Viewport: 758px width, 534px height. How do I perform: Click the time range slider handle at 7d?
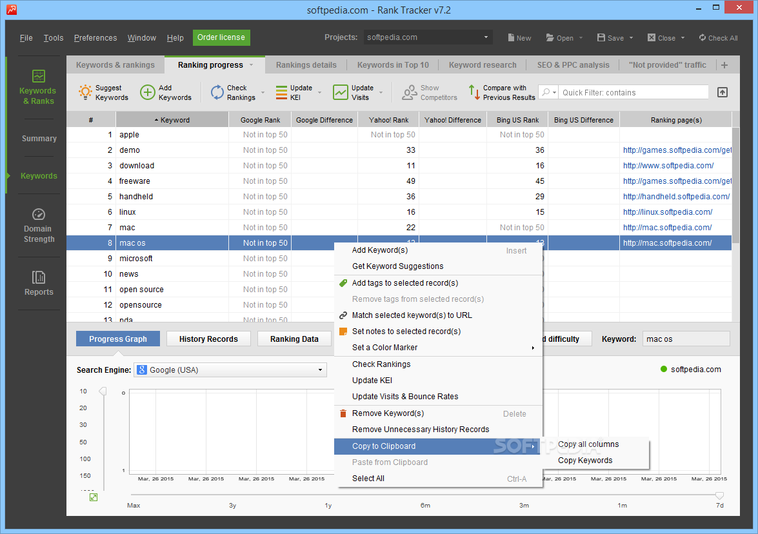[719, 495]
